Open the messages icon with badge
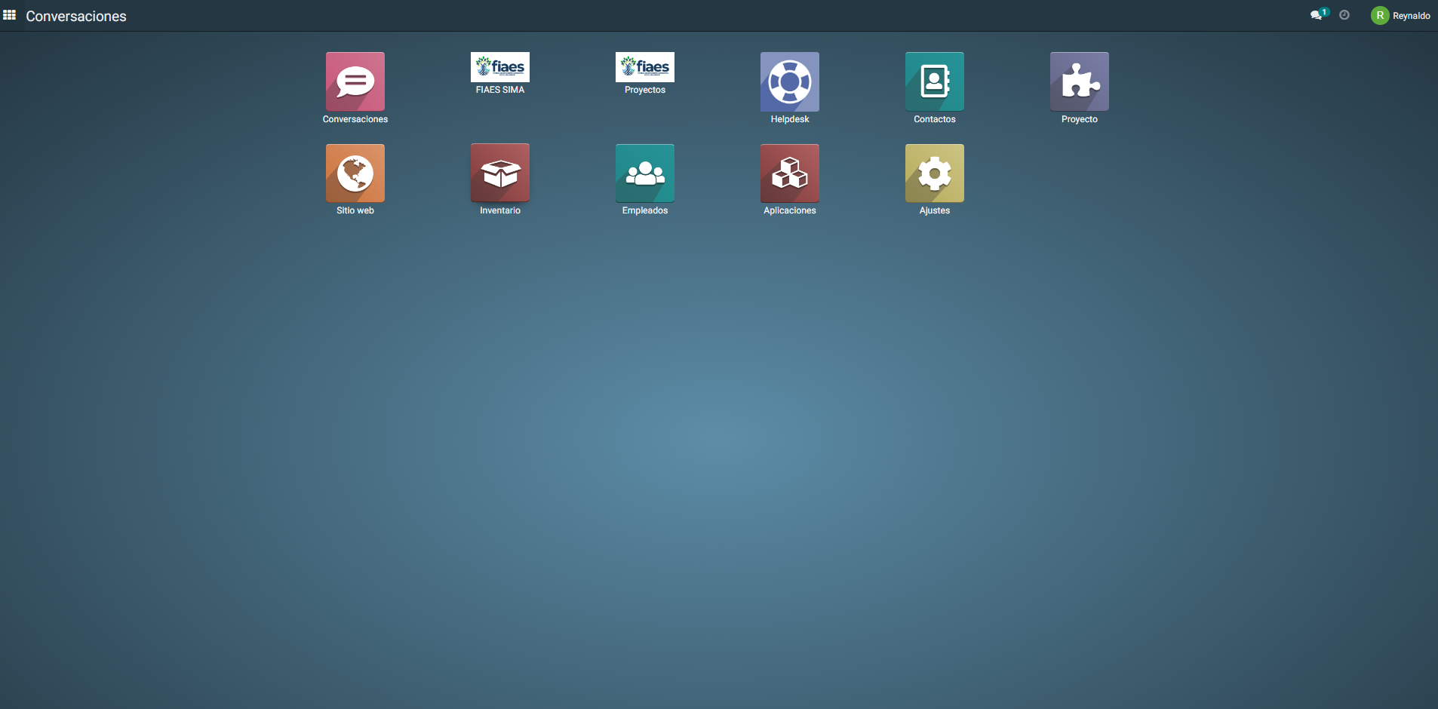 pyautogui.click(x=1317, y=15)
